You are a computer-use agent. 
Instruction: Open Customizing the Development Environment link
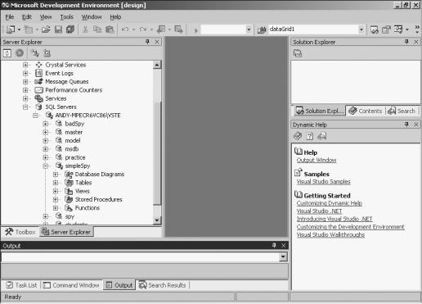tap(350, 227)
